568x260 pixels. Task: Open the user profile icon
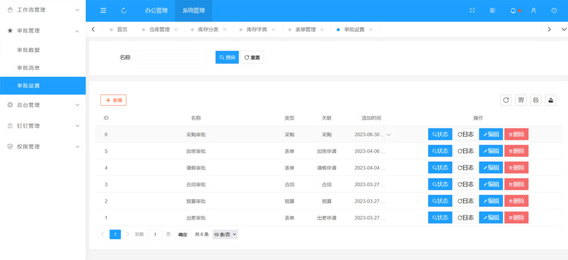tap(533, 10)
